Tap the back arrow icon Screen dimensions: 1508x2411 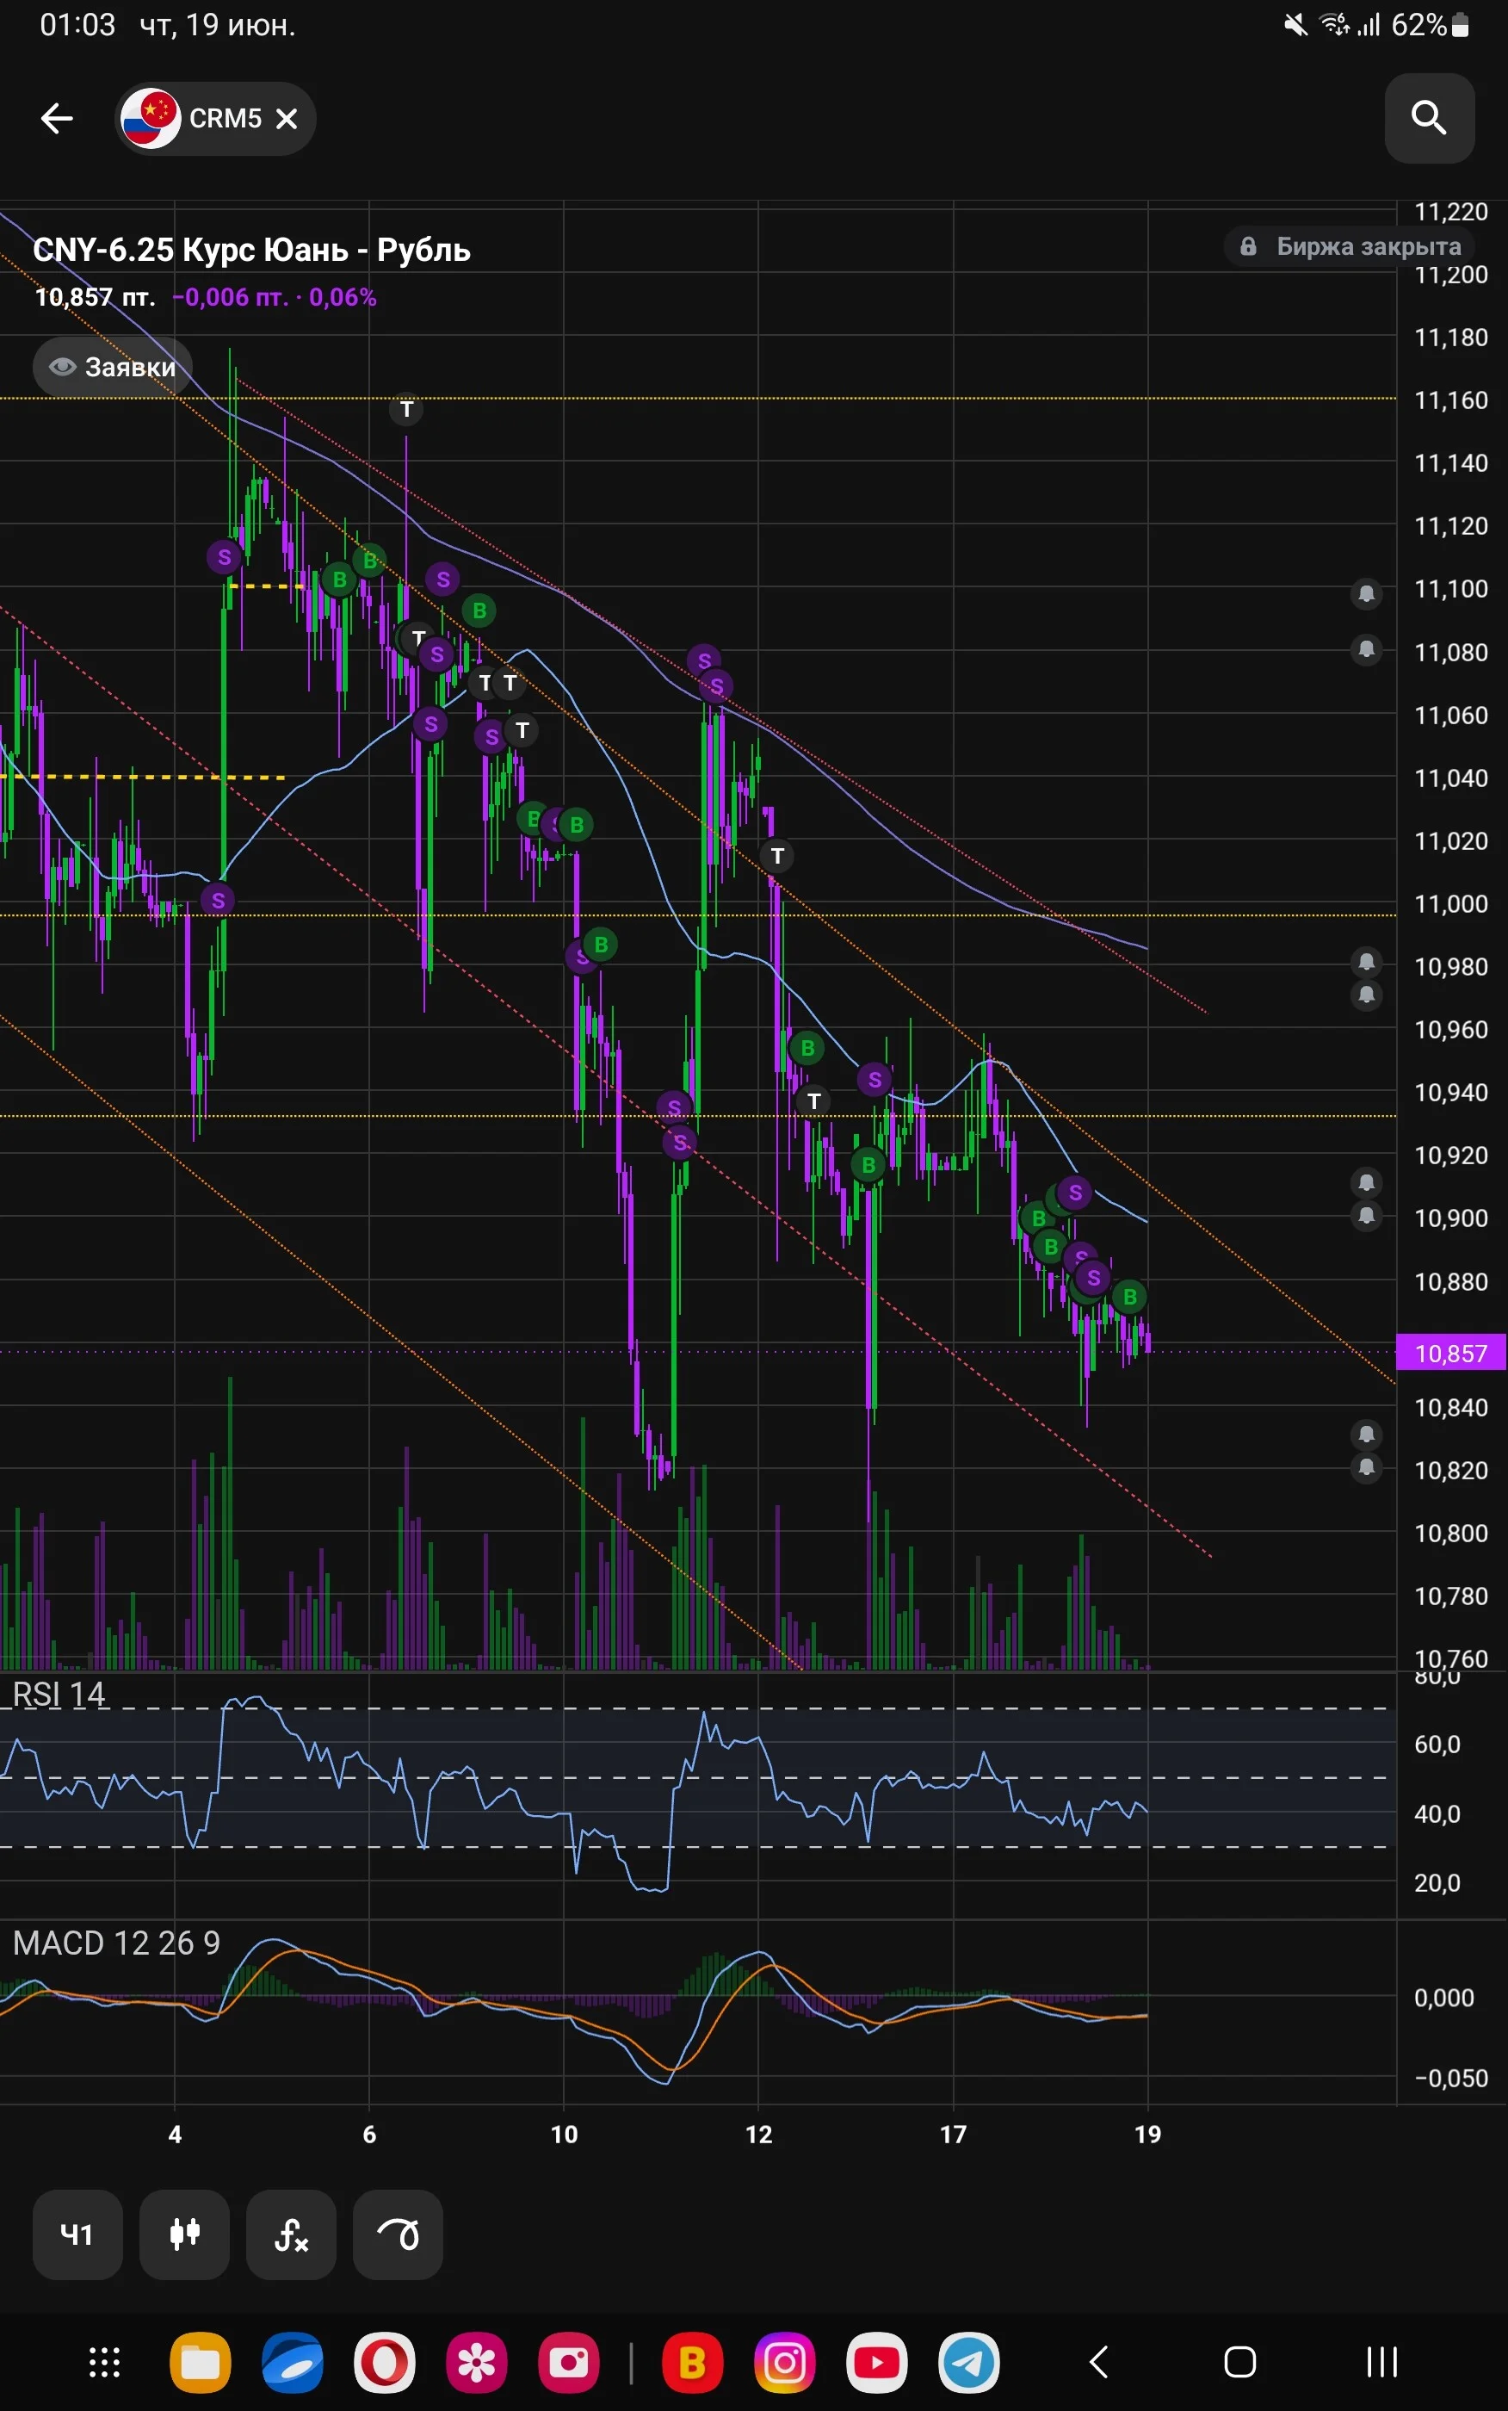click(57, 119)
